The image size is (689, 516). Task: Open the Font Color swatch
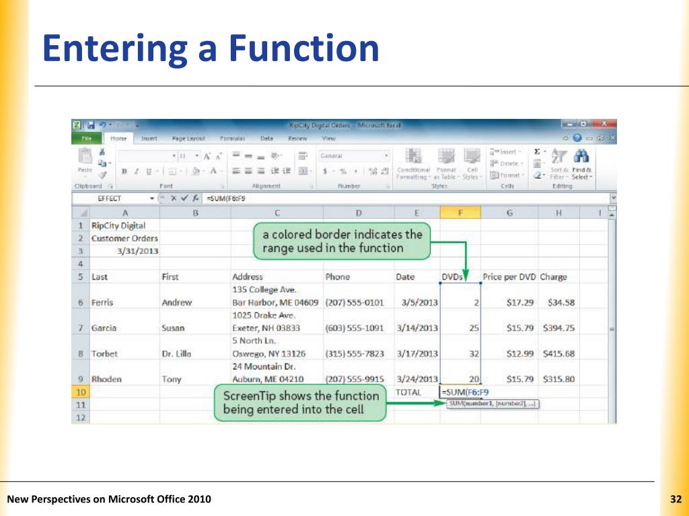point(213,171)
